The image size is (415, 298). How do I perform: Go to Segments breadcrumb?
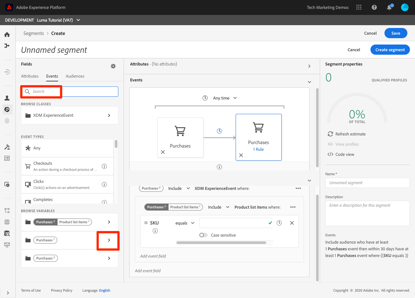[x=34, y=33]
